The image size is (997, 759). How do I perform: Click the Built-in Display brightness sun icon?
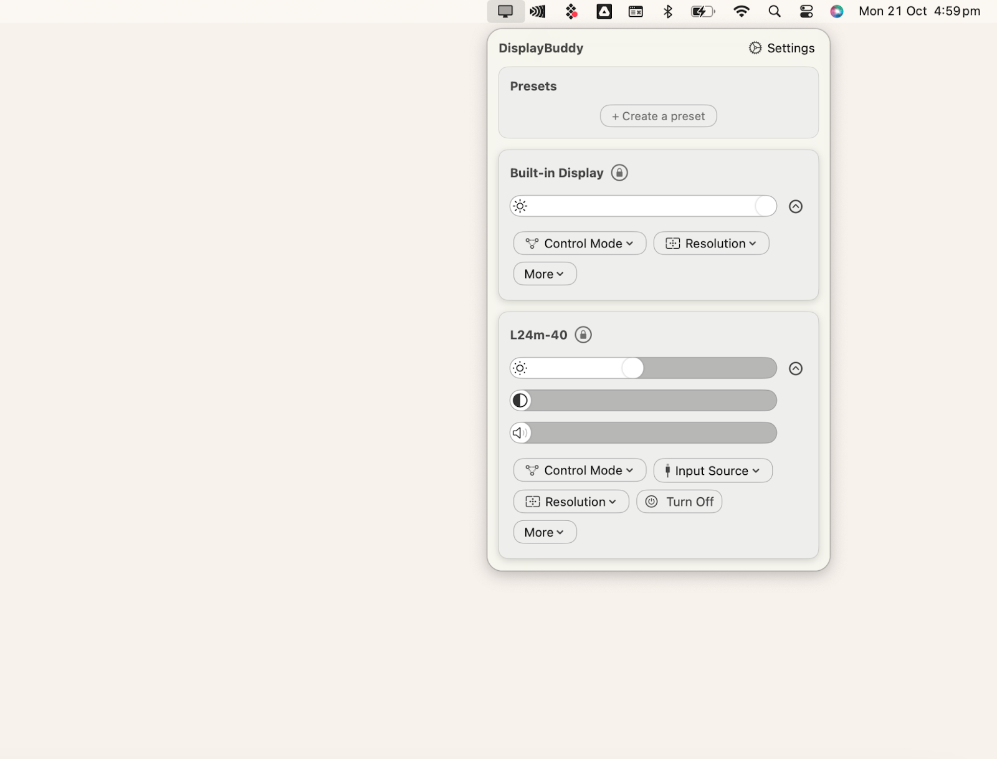pos(520,206)
